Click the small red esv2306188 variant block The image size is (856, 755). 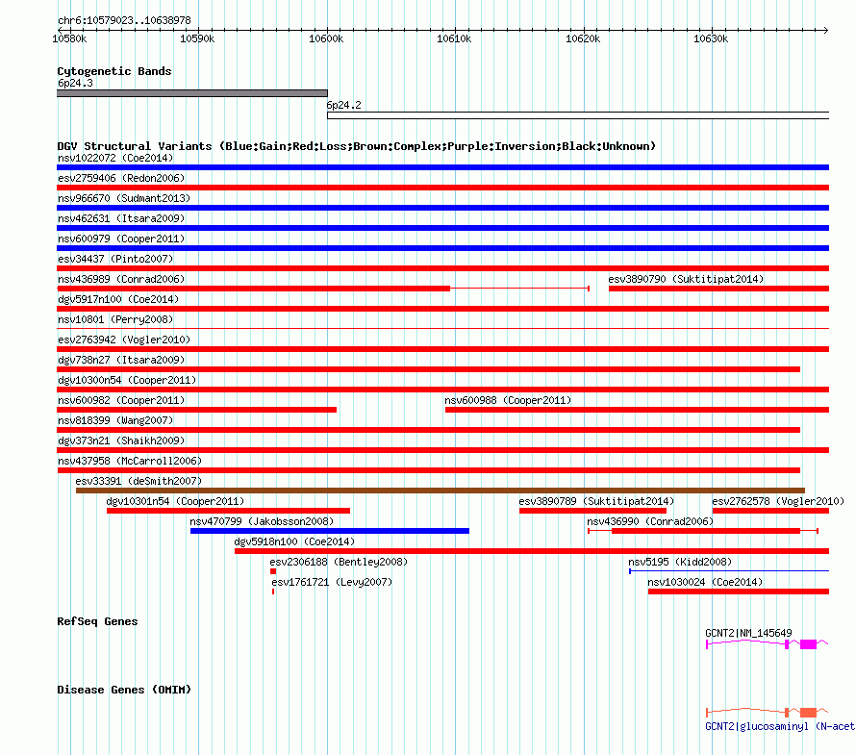coord(273,571)
